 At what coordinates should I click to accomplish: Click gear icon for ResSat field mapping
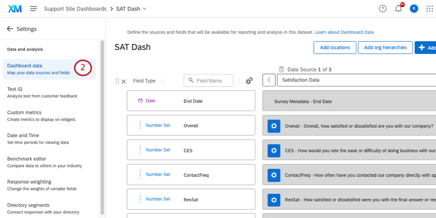coord(274,200)
